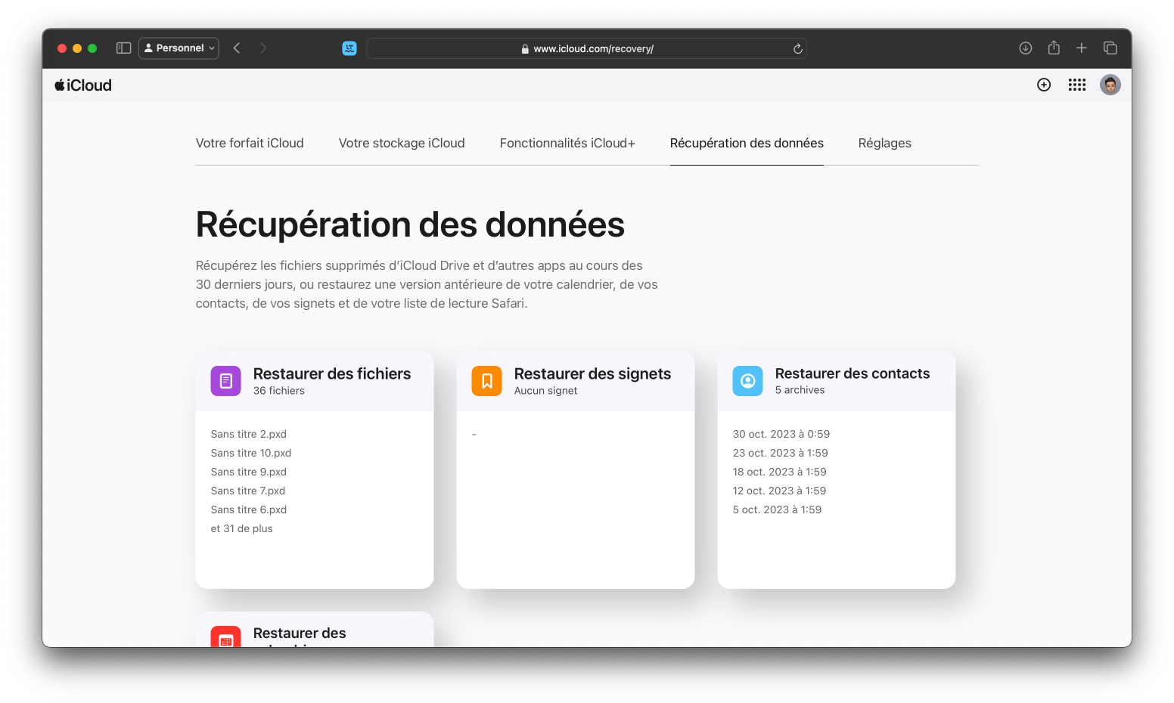Click the '36 fichiers' count
The width and height of the screenshot is (1174, 703).
[x=279, y=391]
